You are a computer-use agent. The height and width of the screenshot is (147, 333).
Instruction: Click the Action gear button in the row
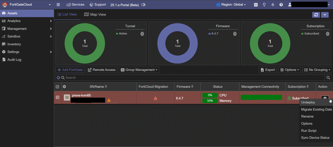(x=325, y=98)
